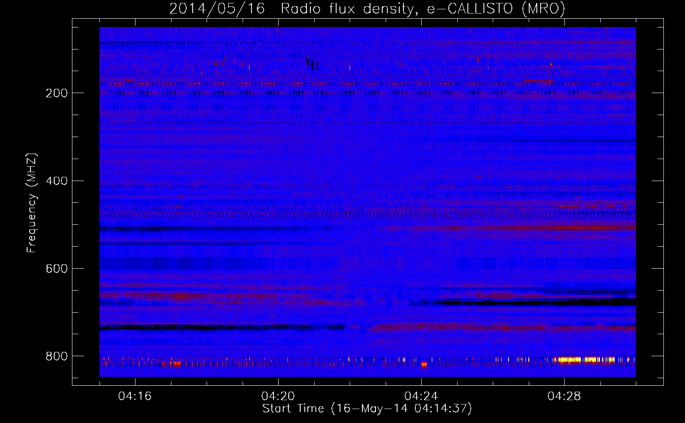Click the 04:16 time axis label
The image size is (685, 423).
pyautogui.click(x=135, y=396)
